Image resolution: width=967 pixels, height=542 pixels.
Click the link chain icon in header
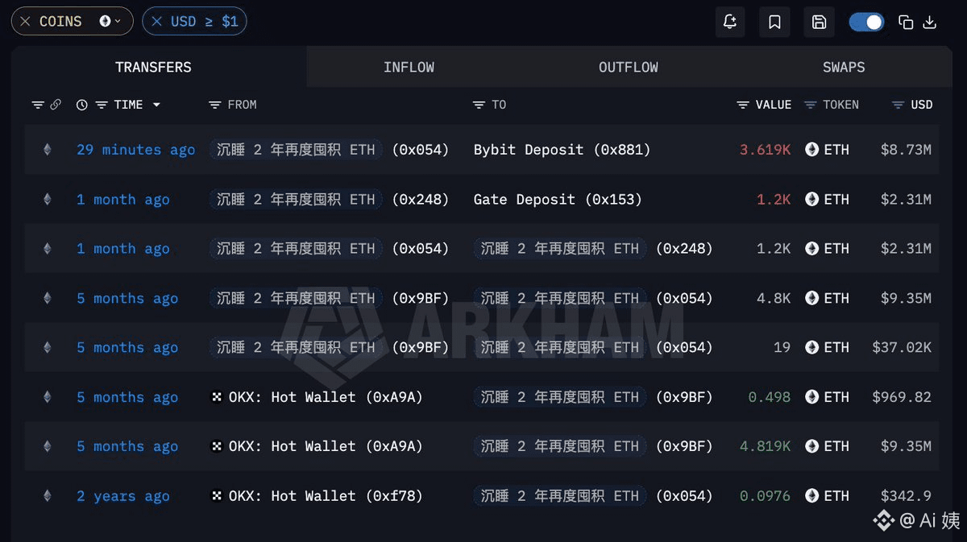(x=56, y=105)
